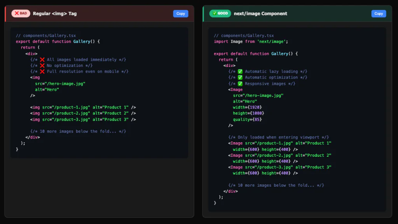Copy the Regular img Tag code snippet

180,13
